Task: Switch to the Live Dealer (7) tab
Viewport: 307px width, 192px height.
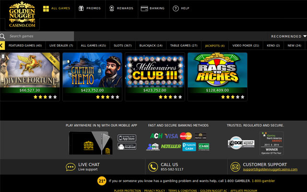Action: pos(61,46)
